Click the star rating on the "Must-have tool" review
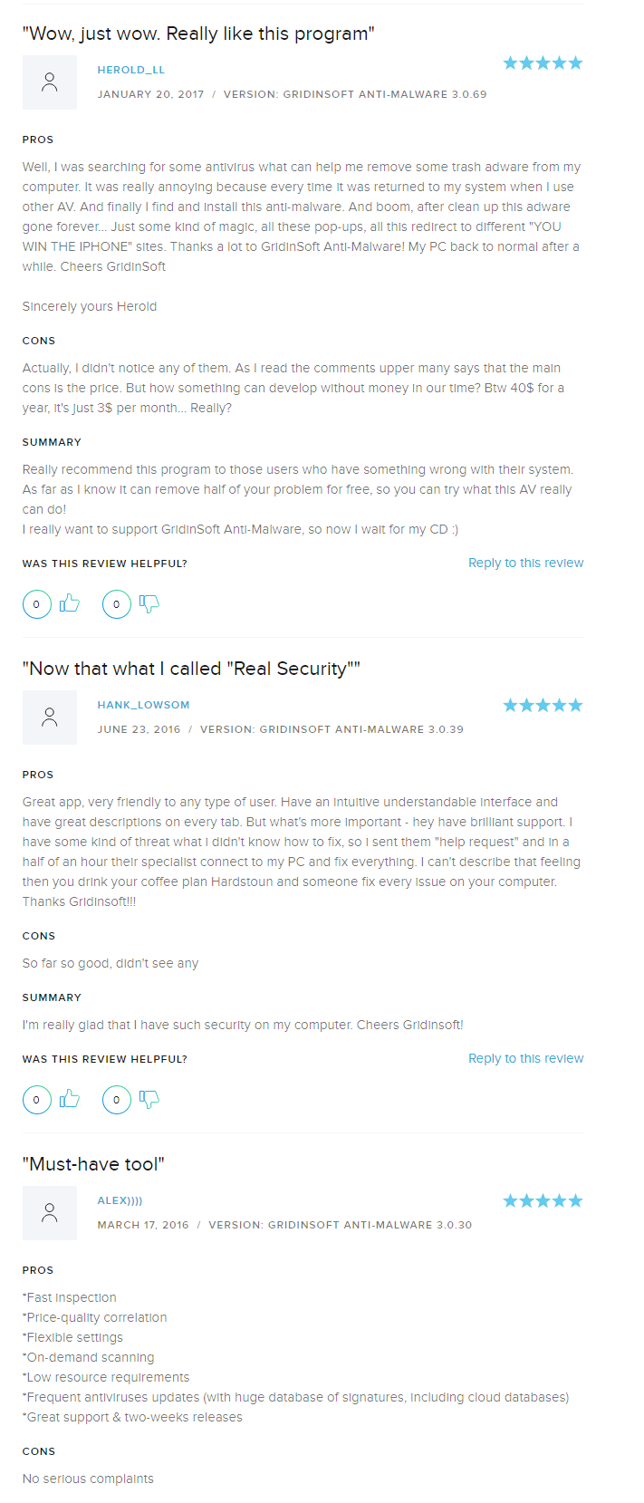 [543, 1200]
